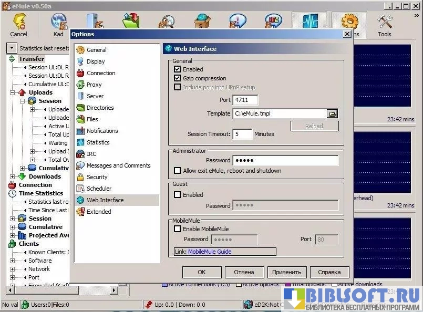423x312 pixels.
Task: Click the folder browse icon beside Template
Action: point(332,113)
